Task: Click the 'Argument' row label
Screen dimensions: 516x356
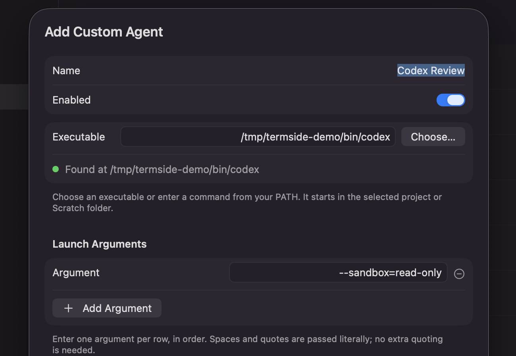Action: pos(76,273)
